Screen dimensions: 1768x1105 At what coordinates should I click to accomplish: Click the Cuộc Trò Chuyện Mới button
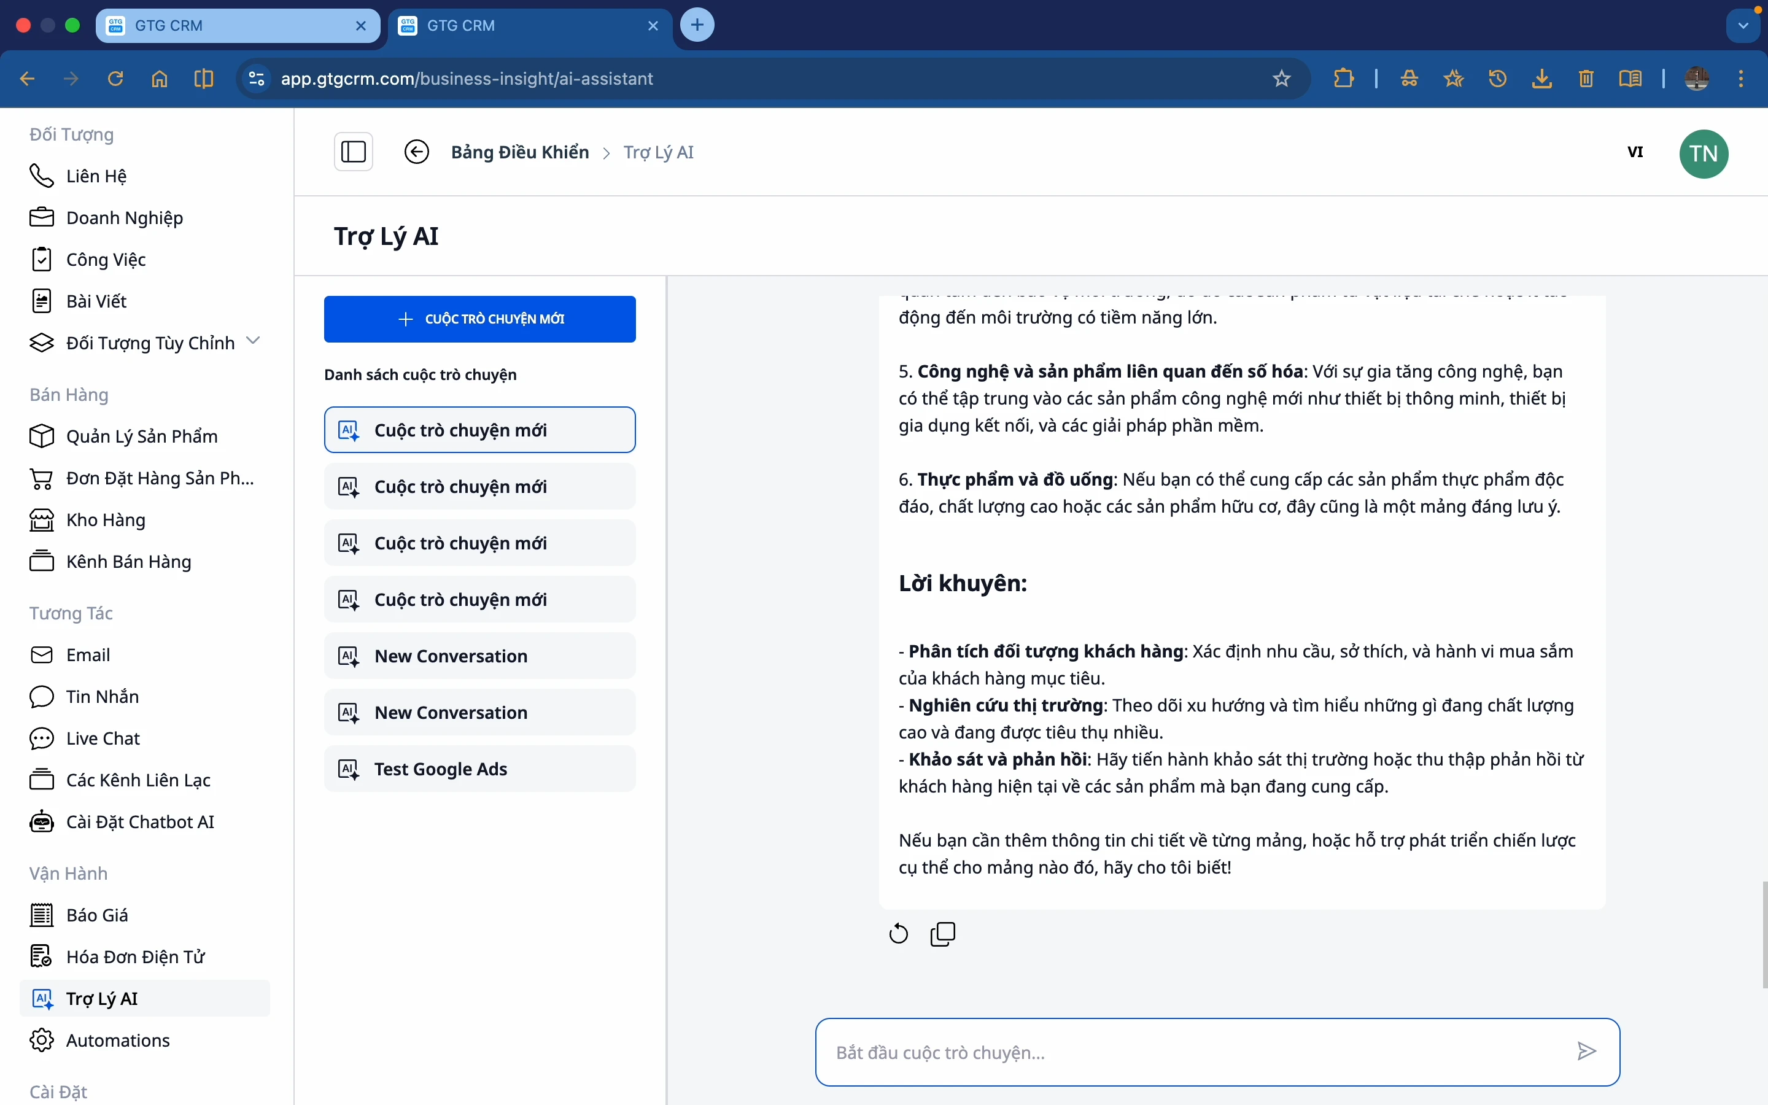click(x=479, y=319)
